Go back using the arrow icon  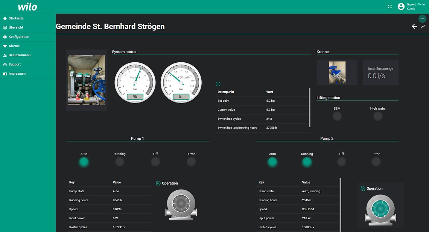414,26
